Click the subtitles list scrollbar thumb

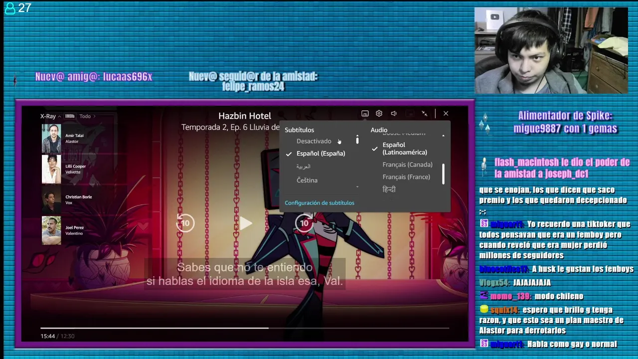tap(357, 141)
